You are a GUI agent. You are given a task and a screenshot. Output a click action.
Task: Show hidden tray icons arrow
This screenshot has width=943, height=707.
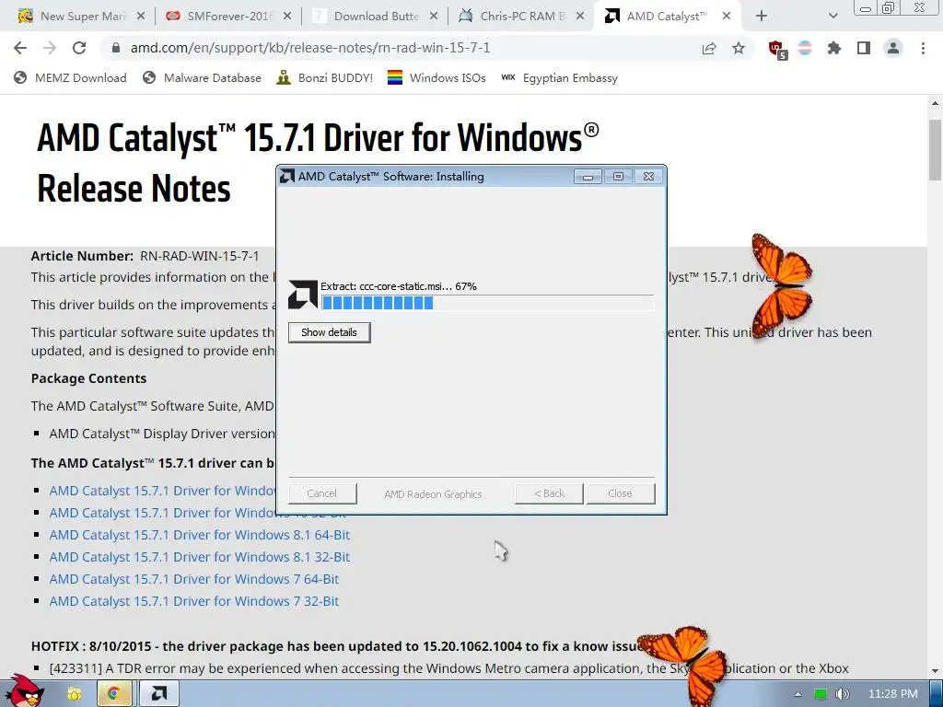pyautogui.click(x=797, y=694)
